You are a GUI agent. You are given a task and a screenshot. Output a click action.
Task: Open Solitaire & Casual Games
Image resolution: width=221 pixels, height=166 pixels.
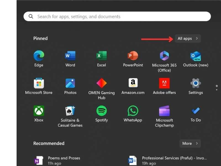tap(70, 111)
